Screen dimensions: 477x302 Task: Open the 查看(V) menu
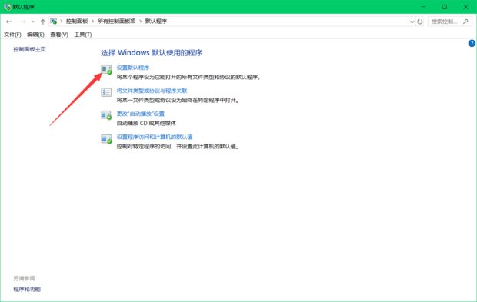pos(59,35)
